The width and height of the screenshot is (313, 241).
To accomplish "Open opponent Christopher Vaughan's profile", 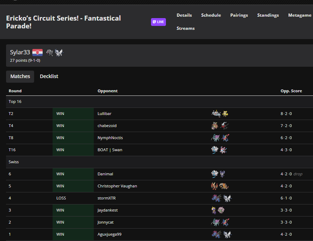I will [x=117, y=186].
